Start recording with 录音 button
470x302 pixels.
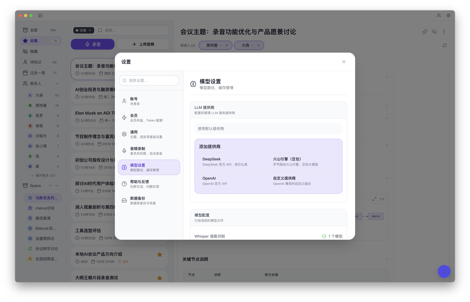tap(93, 44)
